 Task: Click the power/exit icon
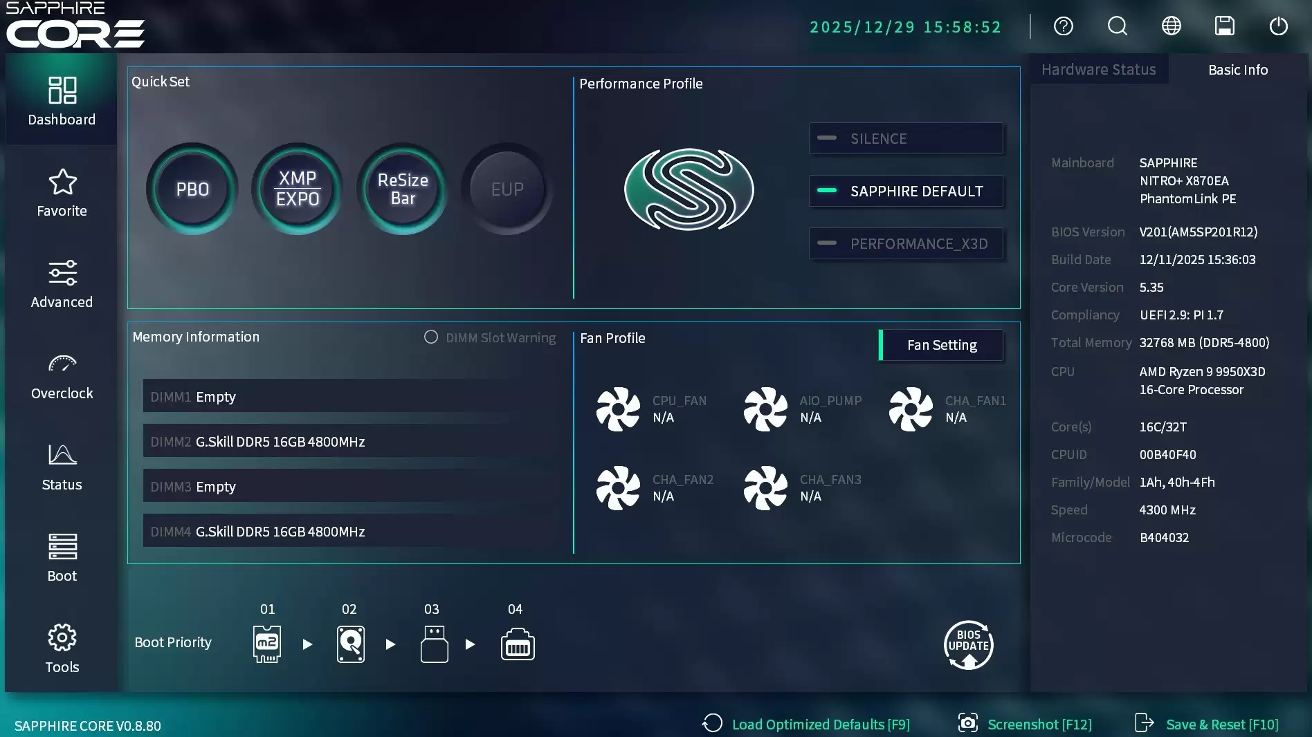[1279, 26]
